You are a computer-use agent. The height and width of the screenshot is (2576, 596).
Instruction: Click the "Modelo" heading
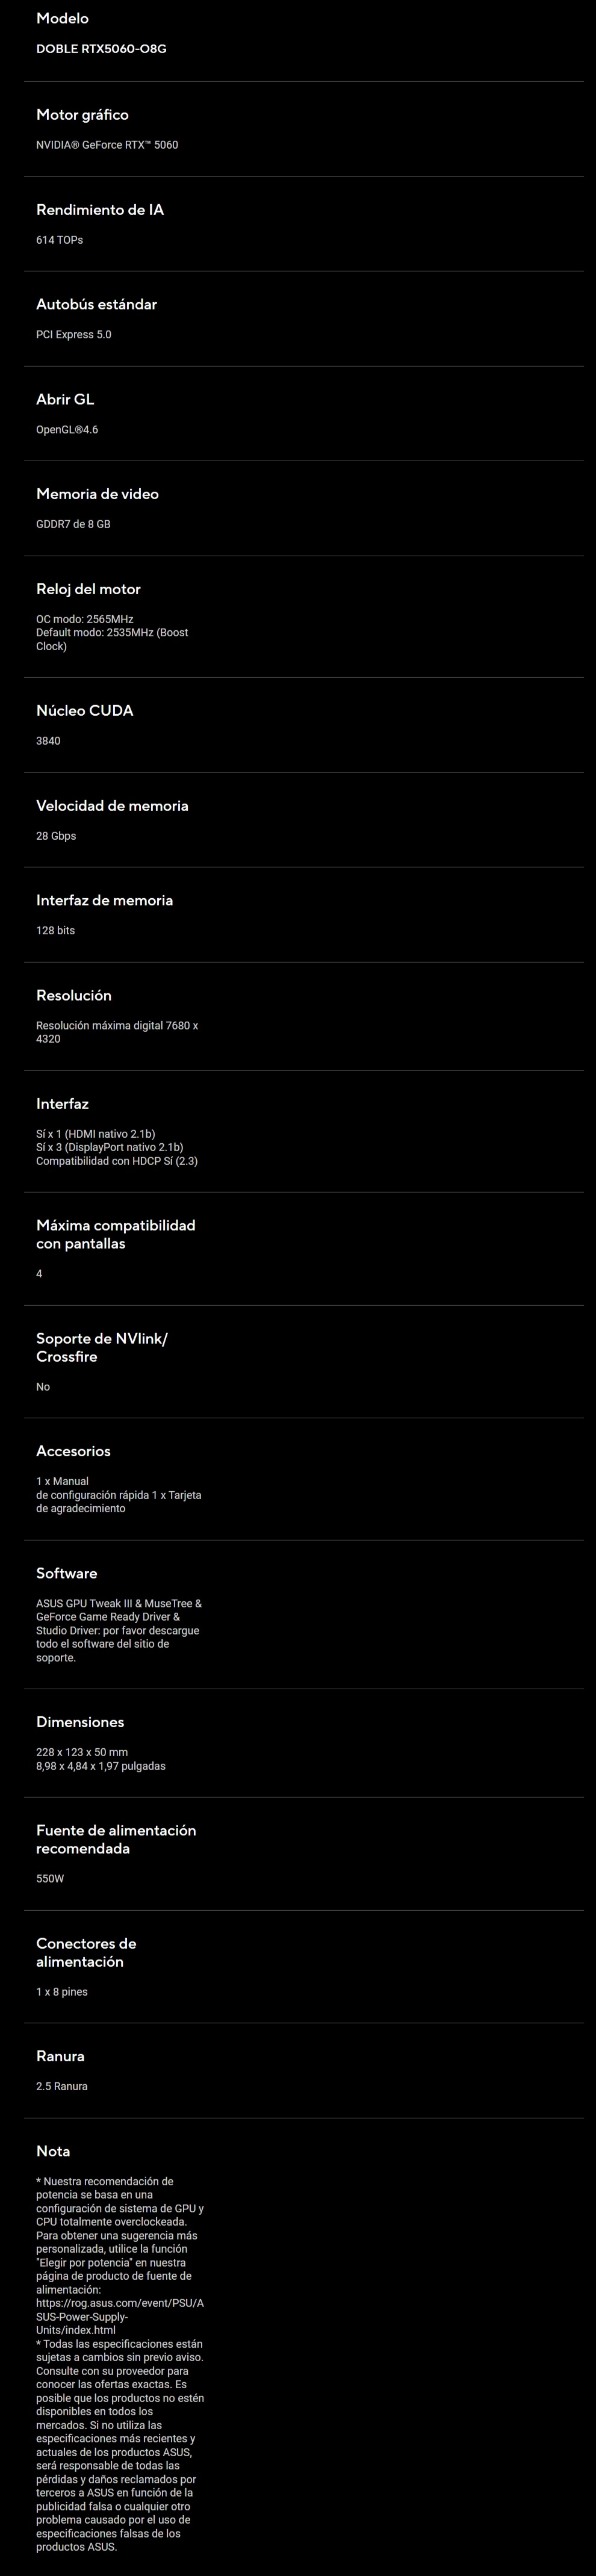point(62,19)
